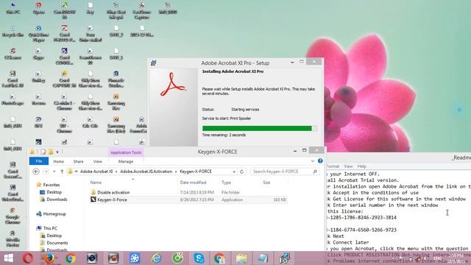
Task: Open Internet Explorer from the taskbar
Action: 156,258
